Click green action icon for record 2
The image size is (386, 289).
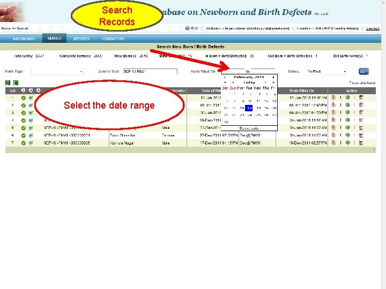click(347, 105)
